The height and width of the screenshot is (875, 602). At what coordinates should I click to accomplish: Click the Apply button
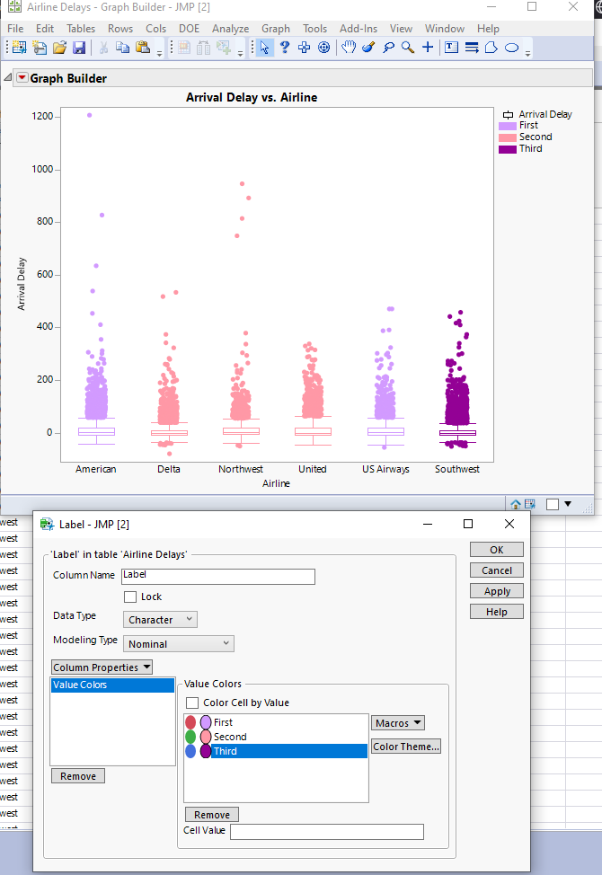[497, 591]
